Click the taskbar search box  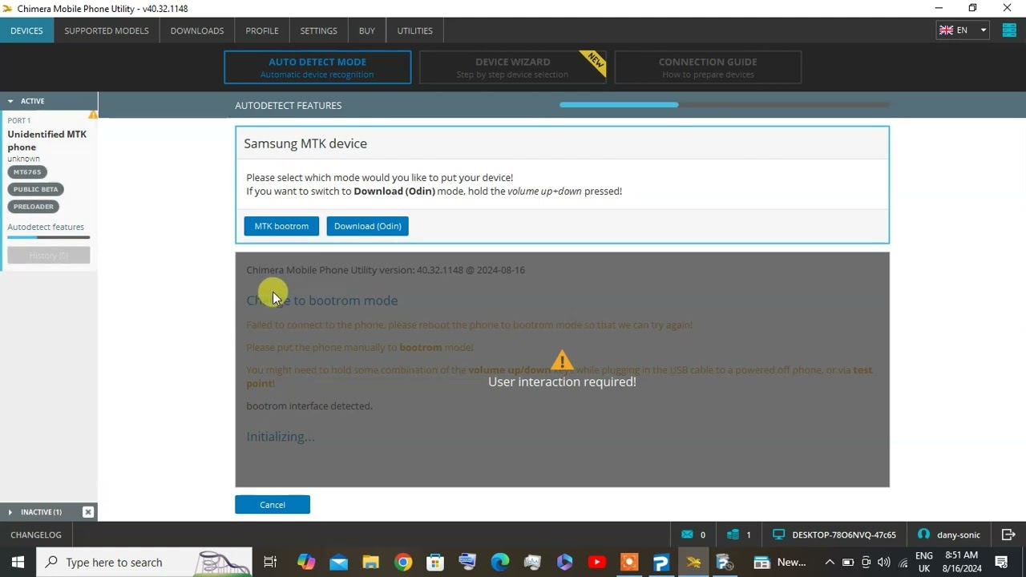pos(144,562)
